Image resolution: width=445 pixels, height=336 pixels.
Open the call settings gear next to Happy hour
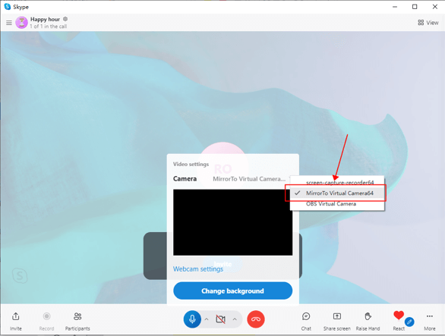point(65,19)
